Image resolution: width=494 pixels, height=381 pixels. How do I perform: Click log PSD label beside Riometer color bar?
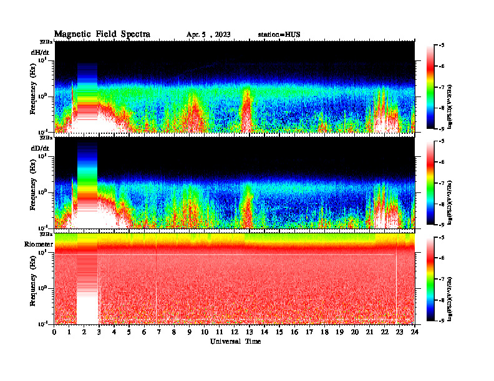[x=450, y=299]
